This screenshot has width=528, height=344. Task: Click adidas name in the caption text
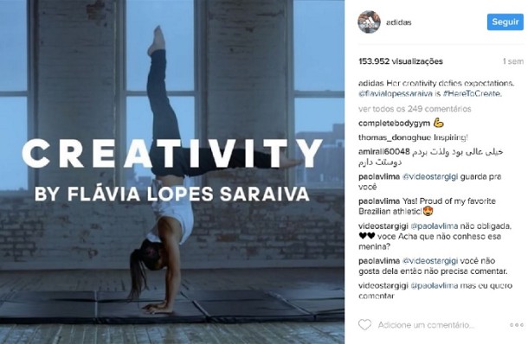[370, 83]
